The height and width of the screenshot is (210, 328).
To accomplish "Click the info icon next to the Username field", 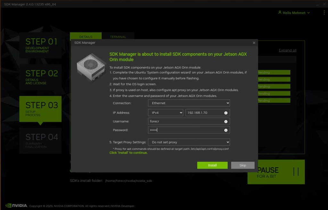I will (x=226, y=121).
